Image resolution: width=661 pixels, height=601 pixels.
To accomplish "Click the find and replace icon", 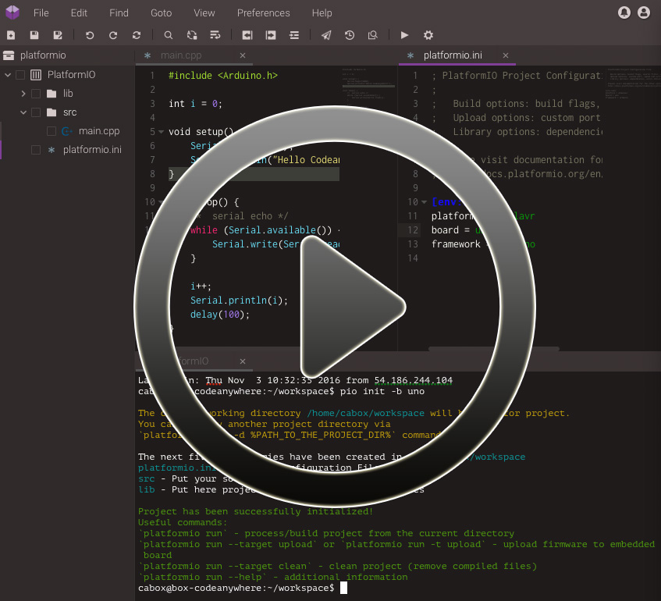I will tap(192, 35).
